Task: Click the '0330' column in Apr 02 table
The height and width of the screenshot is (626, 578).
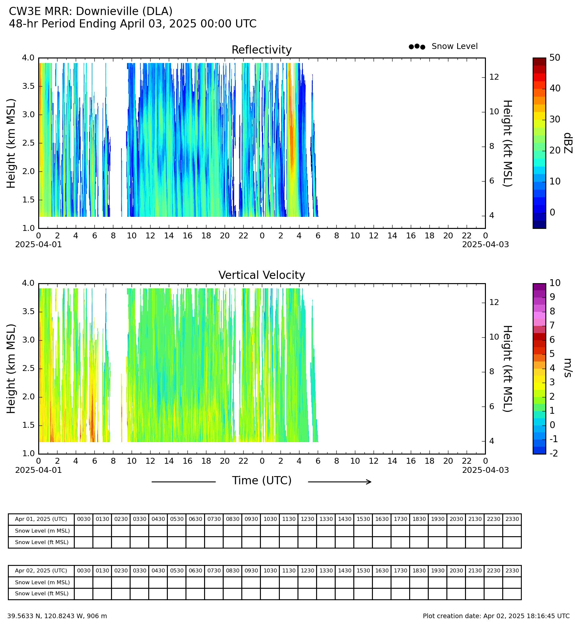Action: click(139, 570)
